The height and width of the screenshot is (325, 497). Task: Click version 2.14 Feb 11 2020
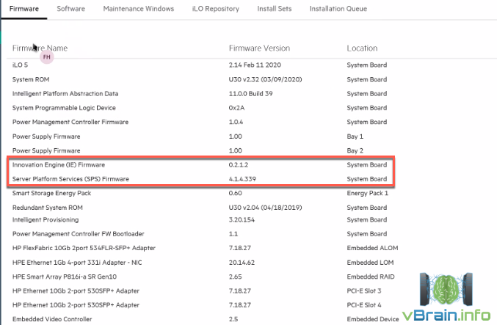tap(255, 65)
